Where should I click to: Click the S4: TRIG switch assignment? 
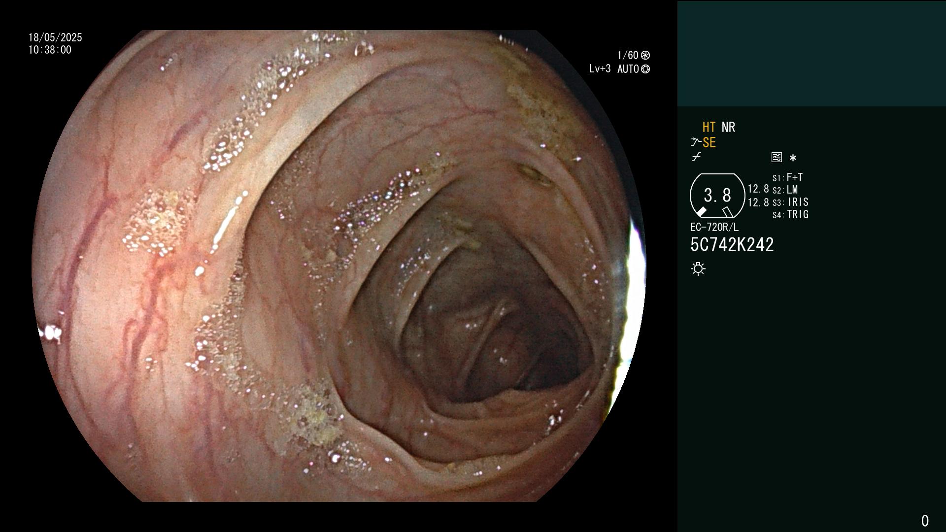click(x=790, y=214)
